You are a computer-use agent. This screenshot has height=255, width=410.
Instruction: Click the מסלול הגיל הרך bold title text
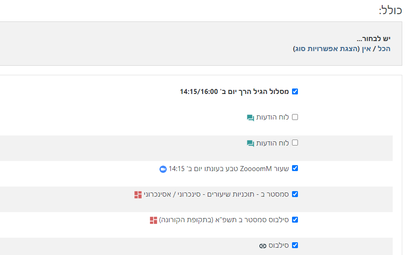tap(234, 92)
